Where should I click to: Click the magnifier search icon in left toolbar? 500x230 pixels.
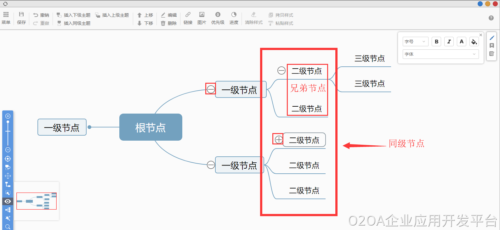click(8, 227)
